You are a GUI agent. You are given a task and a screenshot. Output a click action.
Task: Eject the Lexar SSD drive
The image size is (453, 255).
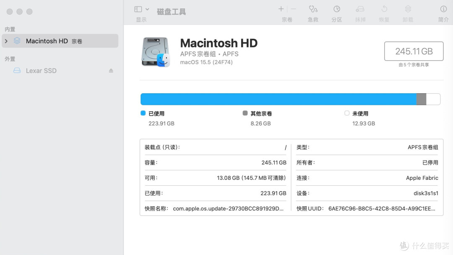pos(111,71)
